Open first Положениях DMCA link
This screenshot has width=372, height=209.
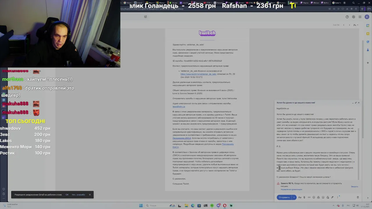point(182,138)
